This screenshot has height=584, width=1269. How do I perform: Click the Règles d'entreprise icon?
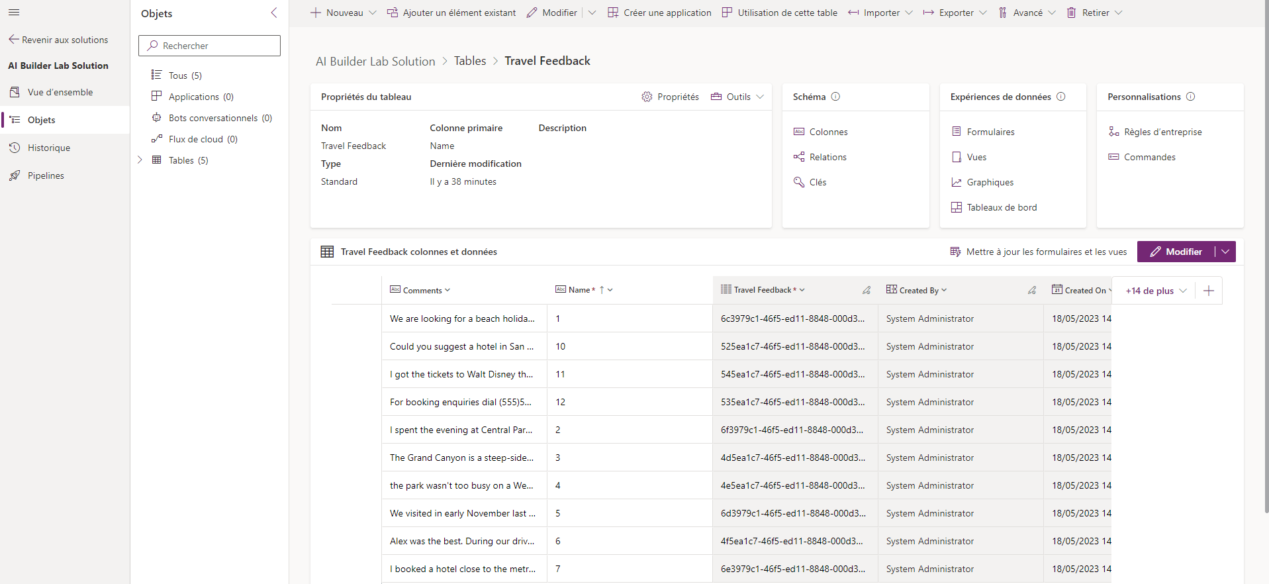pos(1114,132)
